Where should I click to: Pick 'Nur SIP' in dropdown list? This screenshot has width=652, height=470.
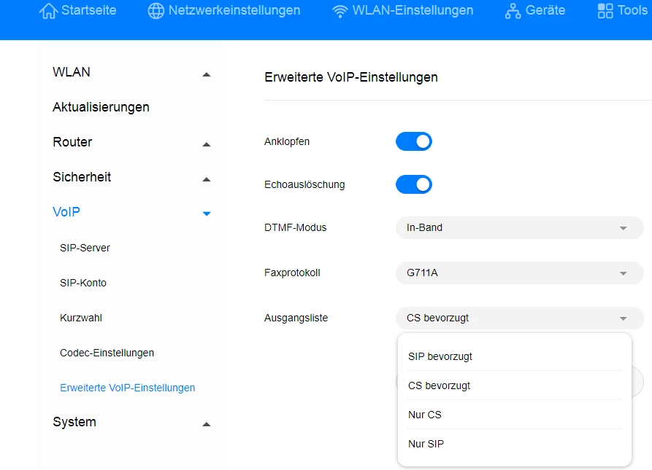click(426, 444)
